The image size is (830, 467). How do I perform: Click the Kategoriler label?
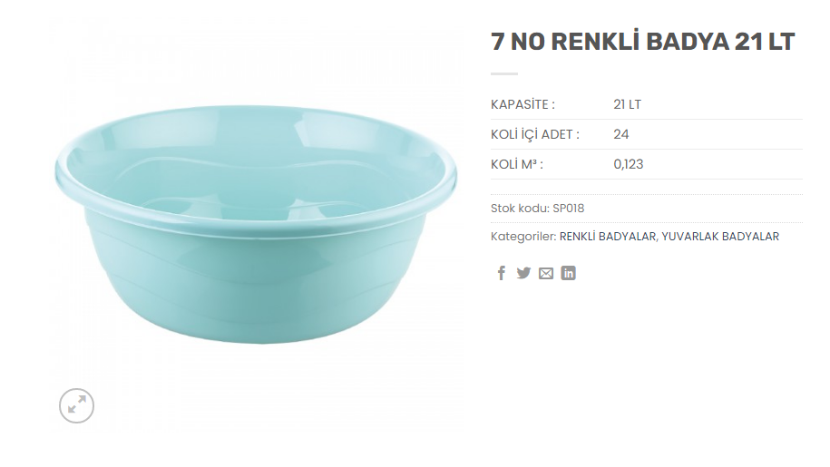click(x=523, y=237)
